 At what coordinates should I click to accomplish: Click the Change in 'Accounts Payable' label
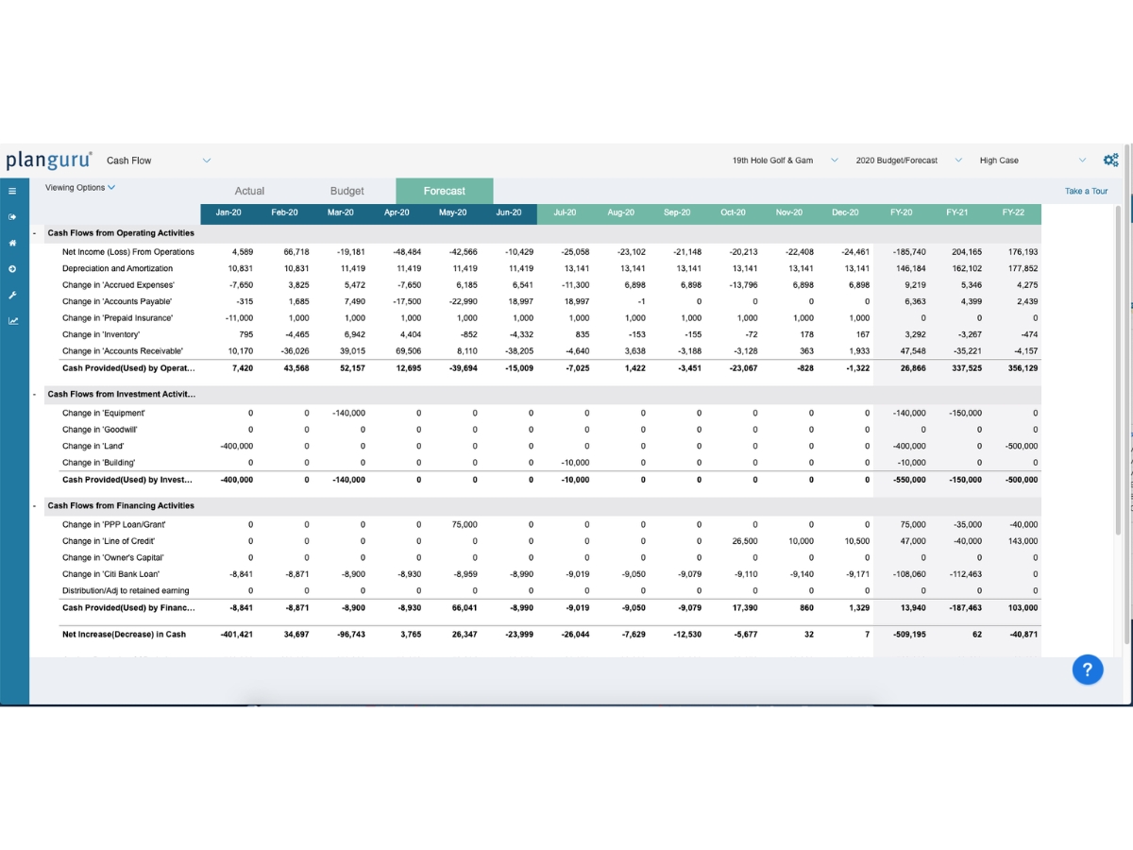[x=117, y=301]
